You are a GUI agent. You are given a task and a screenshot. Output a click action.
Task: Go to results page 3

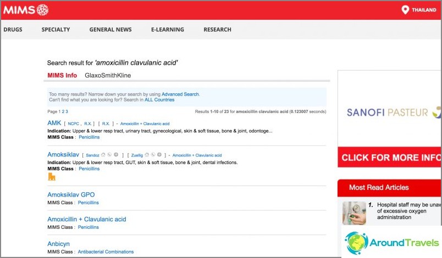(x=67, y=111)
